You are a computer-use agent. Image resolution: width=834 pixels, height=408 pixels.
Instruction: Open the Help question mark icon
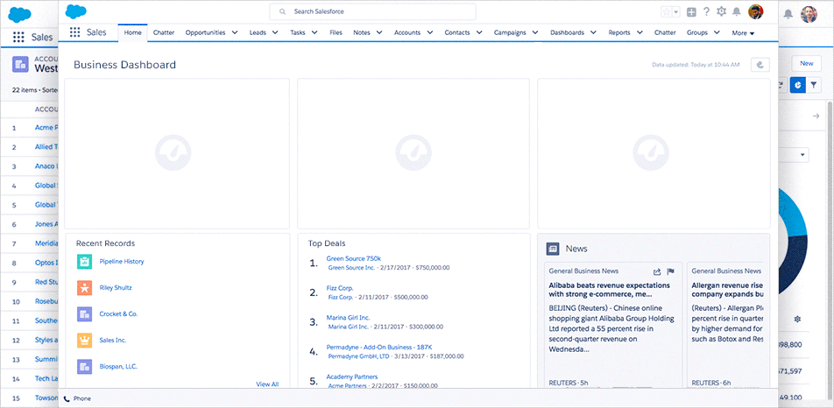tap(706, 11)
